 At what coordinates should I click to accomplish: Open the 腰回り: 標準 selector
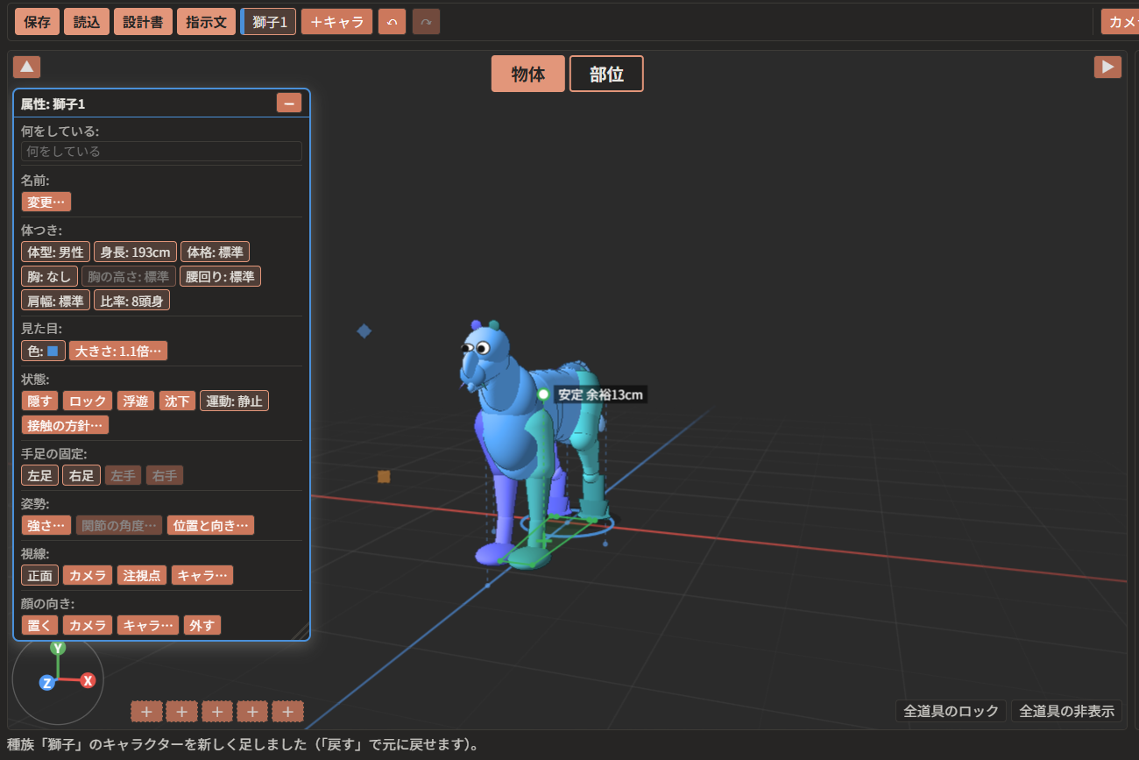pos(220,277)
